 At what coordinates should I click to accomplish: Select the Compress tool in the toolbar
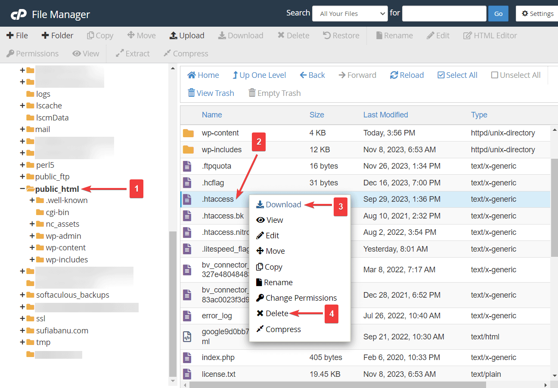185,53
